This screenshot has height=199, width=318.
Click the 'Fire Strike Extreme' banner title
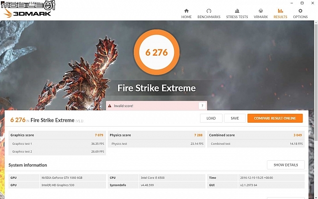pos(156,88)
